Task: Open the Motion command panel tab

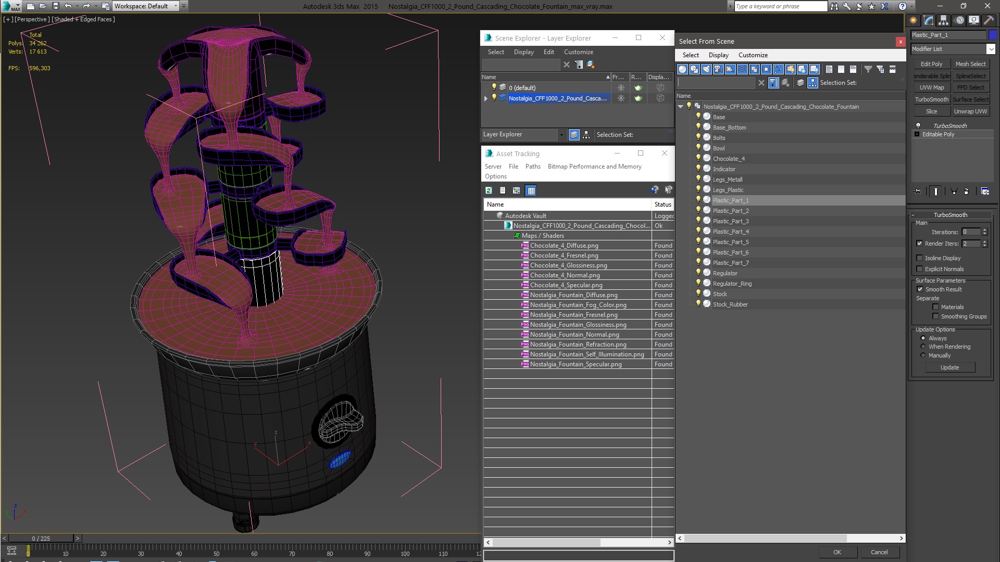Action: pos(959,20)
